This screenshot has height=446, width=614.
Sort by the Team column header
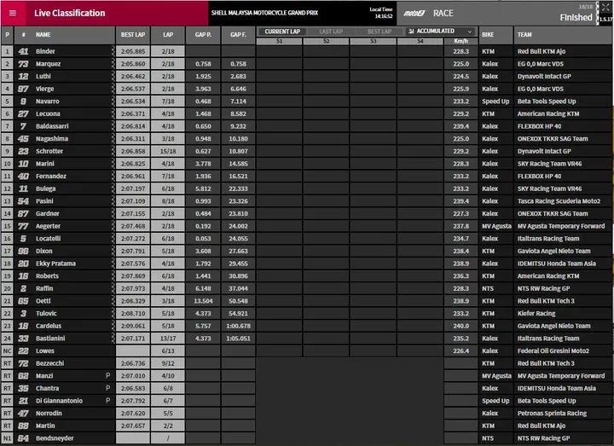click(x=563, y=34)
